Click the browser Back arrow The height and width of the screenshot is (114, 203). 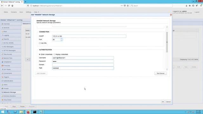tap(2, 6)
